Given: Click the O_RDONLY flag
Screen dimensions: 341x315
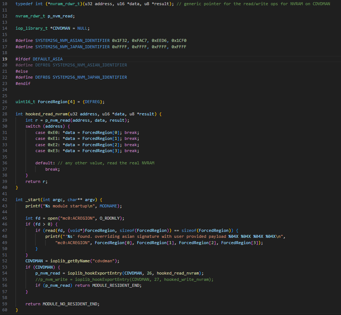Looking at the screenshot, I should pyautogui.click(x=110, y=218).
